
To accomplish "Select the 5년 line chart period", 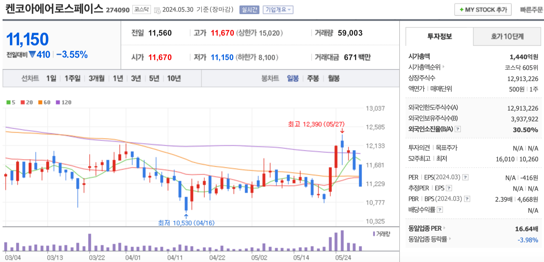I will pos(154,78).
